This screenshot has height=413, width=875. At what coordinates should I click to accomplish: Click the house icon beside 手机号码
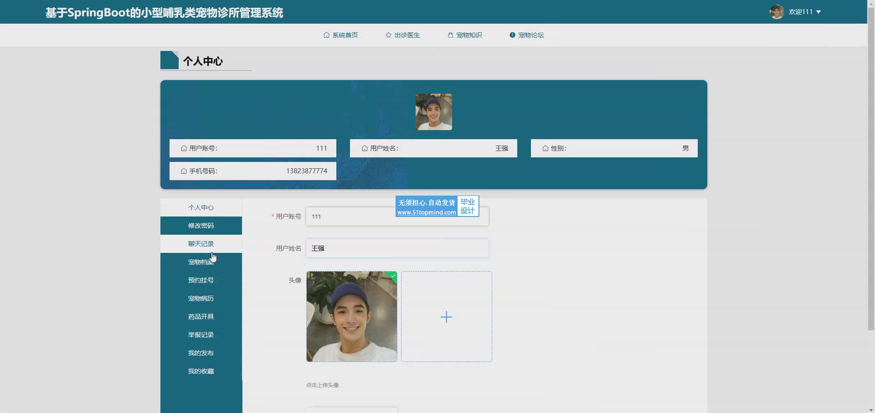click(x=184, y=171)
